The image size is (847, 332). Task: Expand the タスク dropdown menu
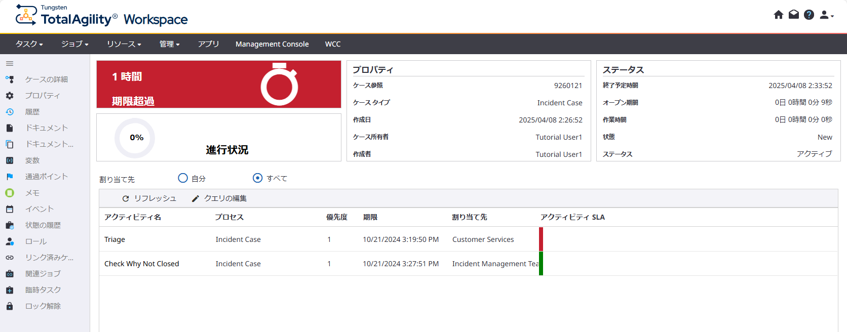(29, 44)
